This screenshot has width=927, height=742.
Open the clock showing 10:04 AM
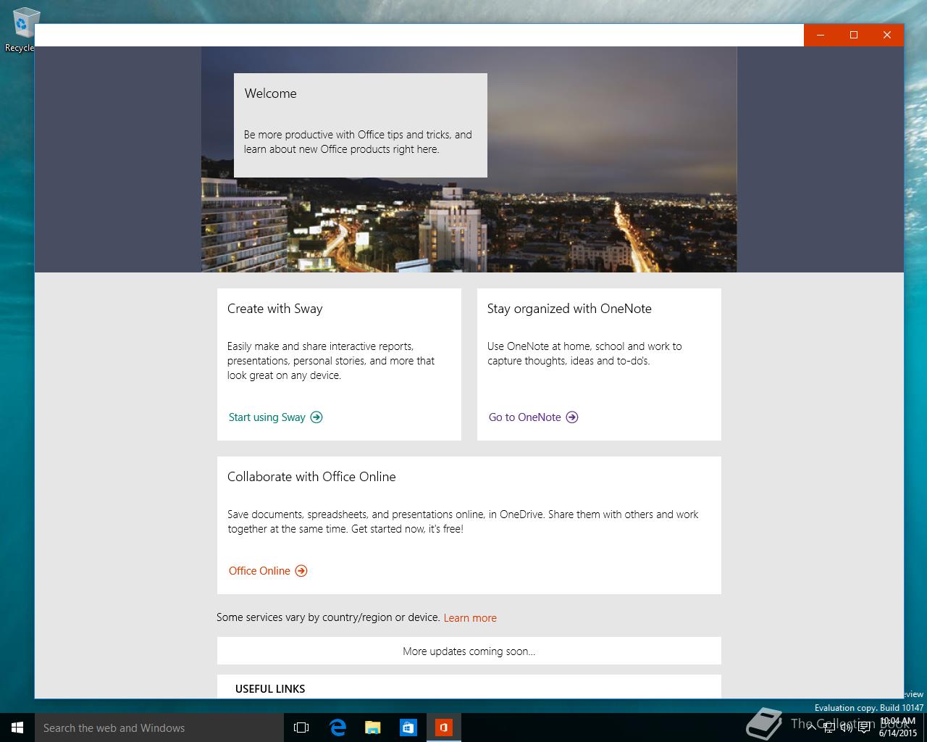(x=898, y=728)
